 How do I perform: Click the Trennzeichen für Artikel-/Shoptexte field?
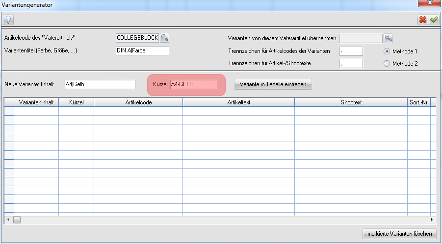click(x=351, y=63)
